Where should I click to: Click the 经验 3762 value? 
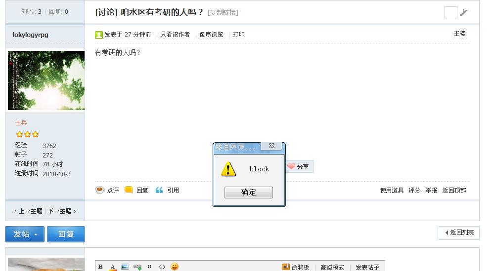tap(49, 146)
